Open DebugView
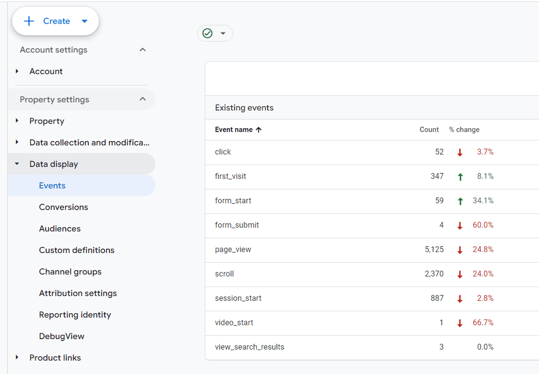This screenshot has height=374, width=539. click(61, 336)
